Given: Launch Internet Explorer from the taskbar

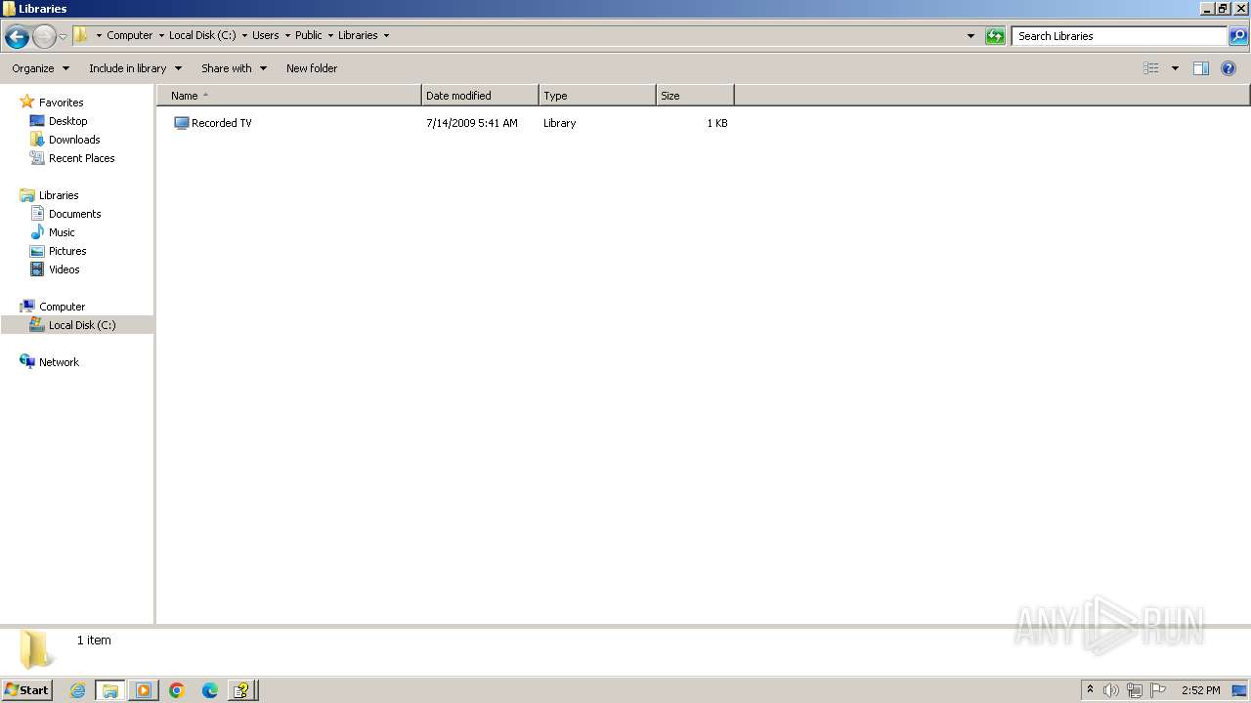Looking at the screenshot, I should 77,690.
